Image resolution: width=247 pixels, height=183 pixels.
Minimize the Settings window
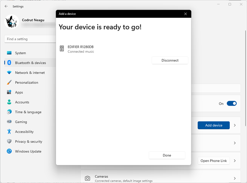[x=218, y=4]
